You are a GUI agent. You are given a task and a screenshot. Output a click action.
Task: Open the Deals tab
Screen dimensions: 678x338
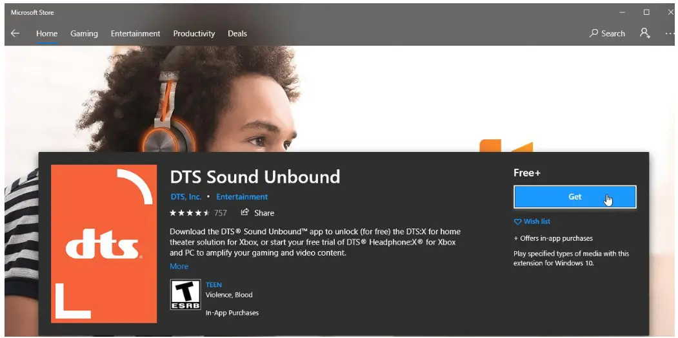click(x=237, y=33)
